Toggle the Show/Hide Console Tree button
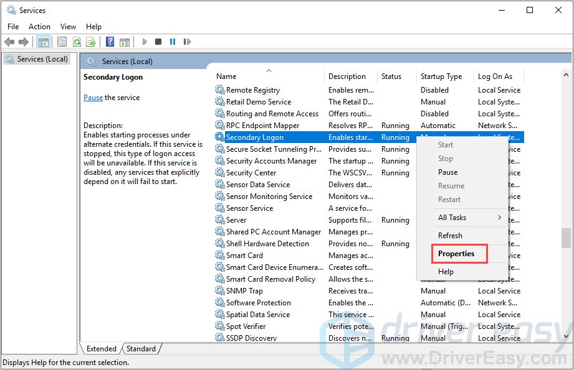The height and width of the screenshot is (370, 574). (x=42, y=42)
